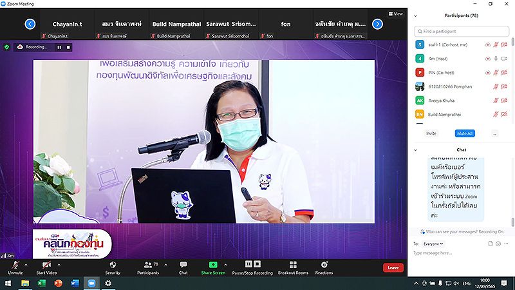Click the 4m (Host) camera icon
Viewport: 515px width, 290px height.
[x=504, y=59]
